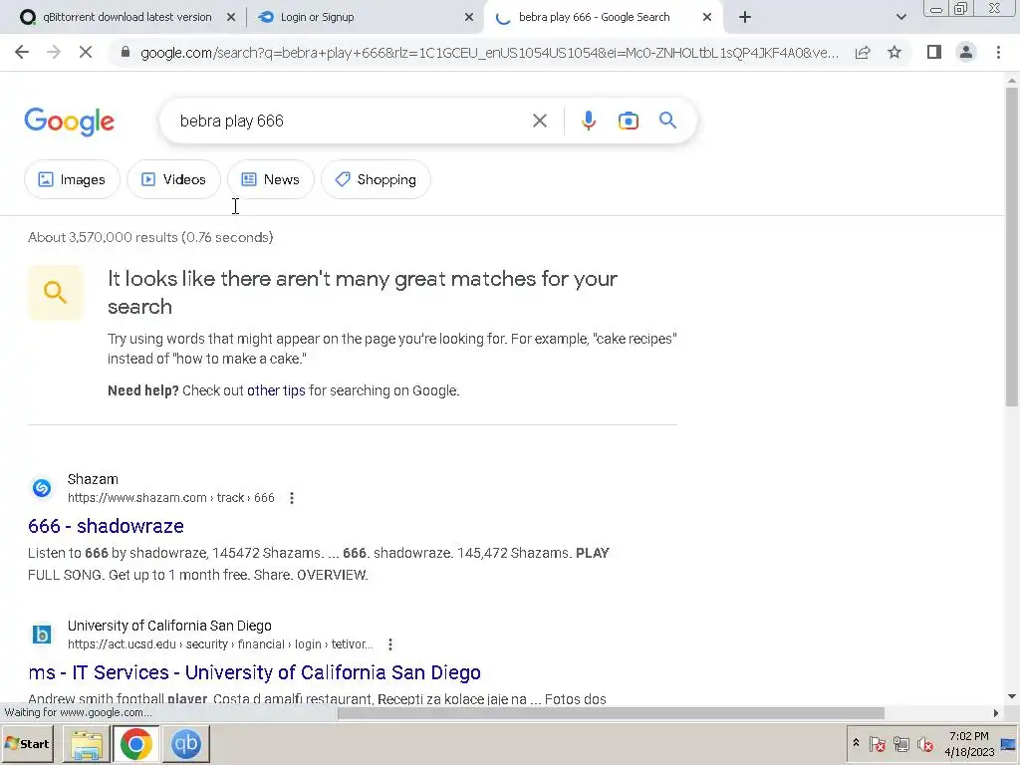Open qBittorrent from taskbar
The image size is (1020, 765).
[186, 743]
